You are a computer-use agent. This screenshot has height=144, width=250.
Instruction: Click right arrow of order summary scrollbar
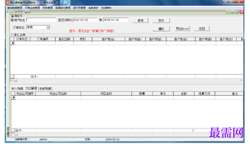pyautogui.click(x=241, y=80)
